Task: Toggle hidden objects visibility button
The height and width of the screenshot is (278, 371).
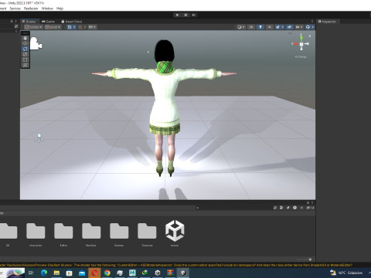Action: 289,27
